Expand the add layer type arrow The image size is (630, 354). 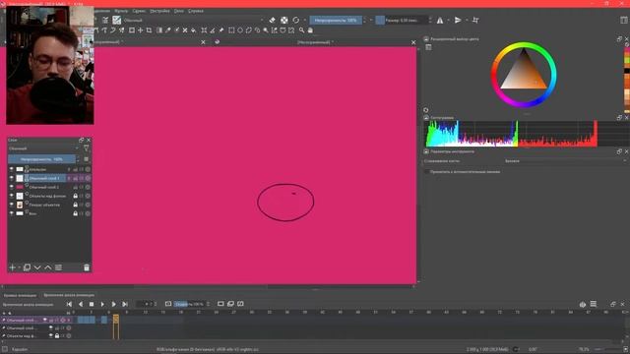[19, 267]
